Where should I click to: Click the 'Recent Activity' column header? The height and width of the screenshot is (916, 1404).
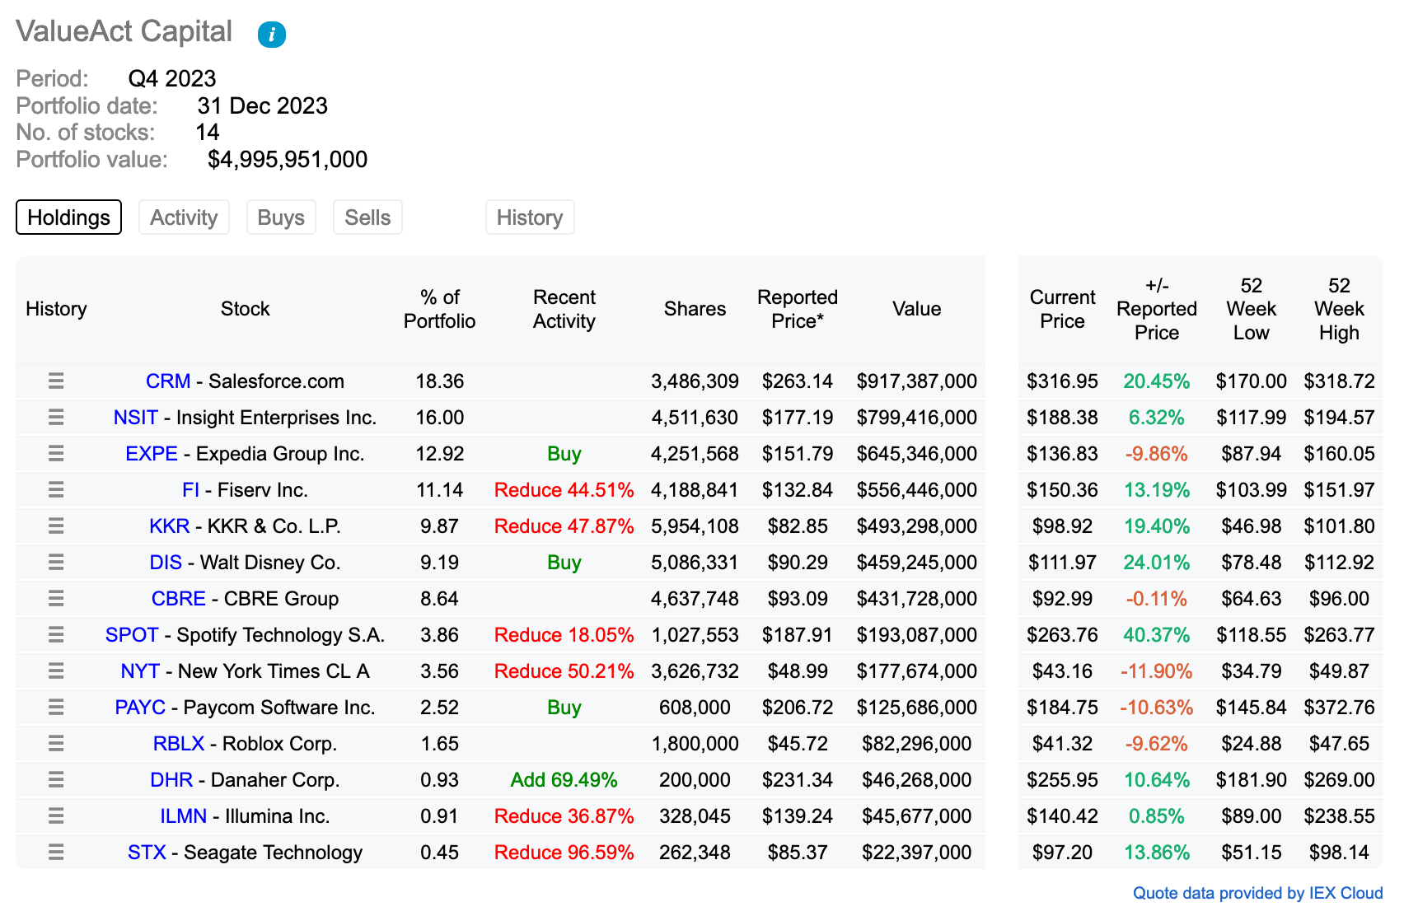[x=564, y=309]
